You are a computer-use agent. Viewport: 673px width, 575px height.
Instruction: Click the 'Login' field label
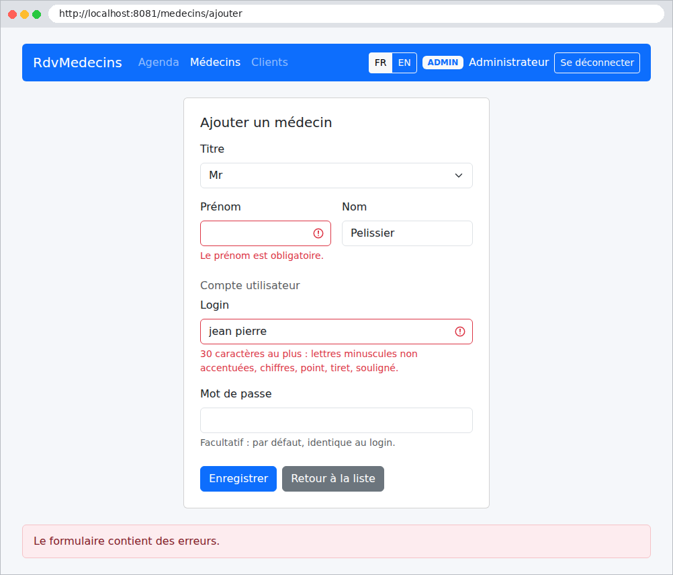click(x=214, y=305)
